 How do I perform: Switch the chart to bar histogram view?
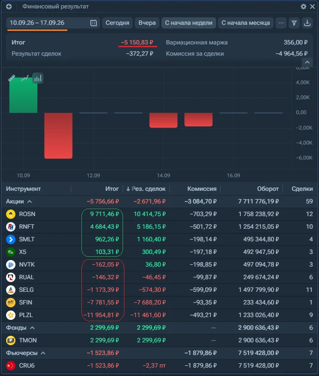point(38,78)
